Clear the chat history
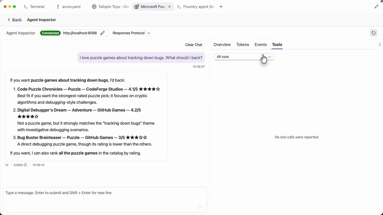 194,45
